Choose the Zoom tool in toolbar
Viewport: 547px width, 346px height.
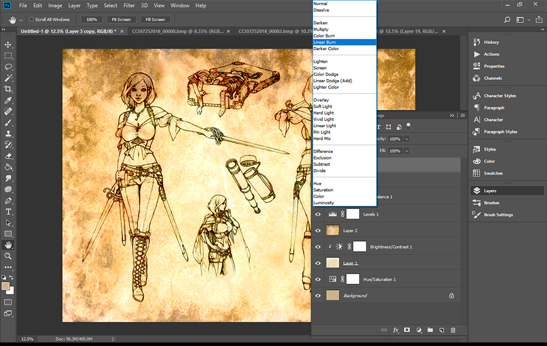click(8, 256)
